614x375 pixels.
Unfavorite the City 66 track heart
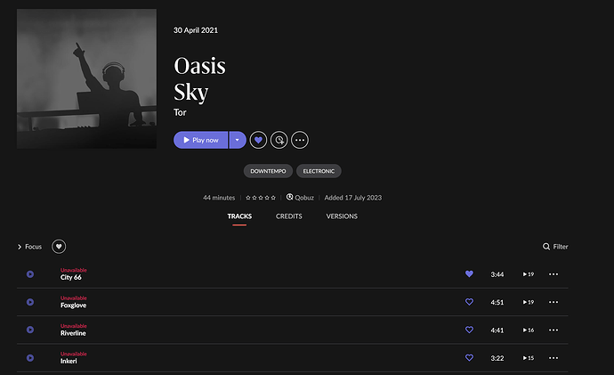point(469,274)
